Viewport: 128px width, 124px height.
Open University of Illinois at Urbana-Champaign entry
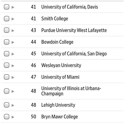tap(71, 91)
